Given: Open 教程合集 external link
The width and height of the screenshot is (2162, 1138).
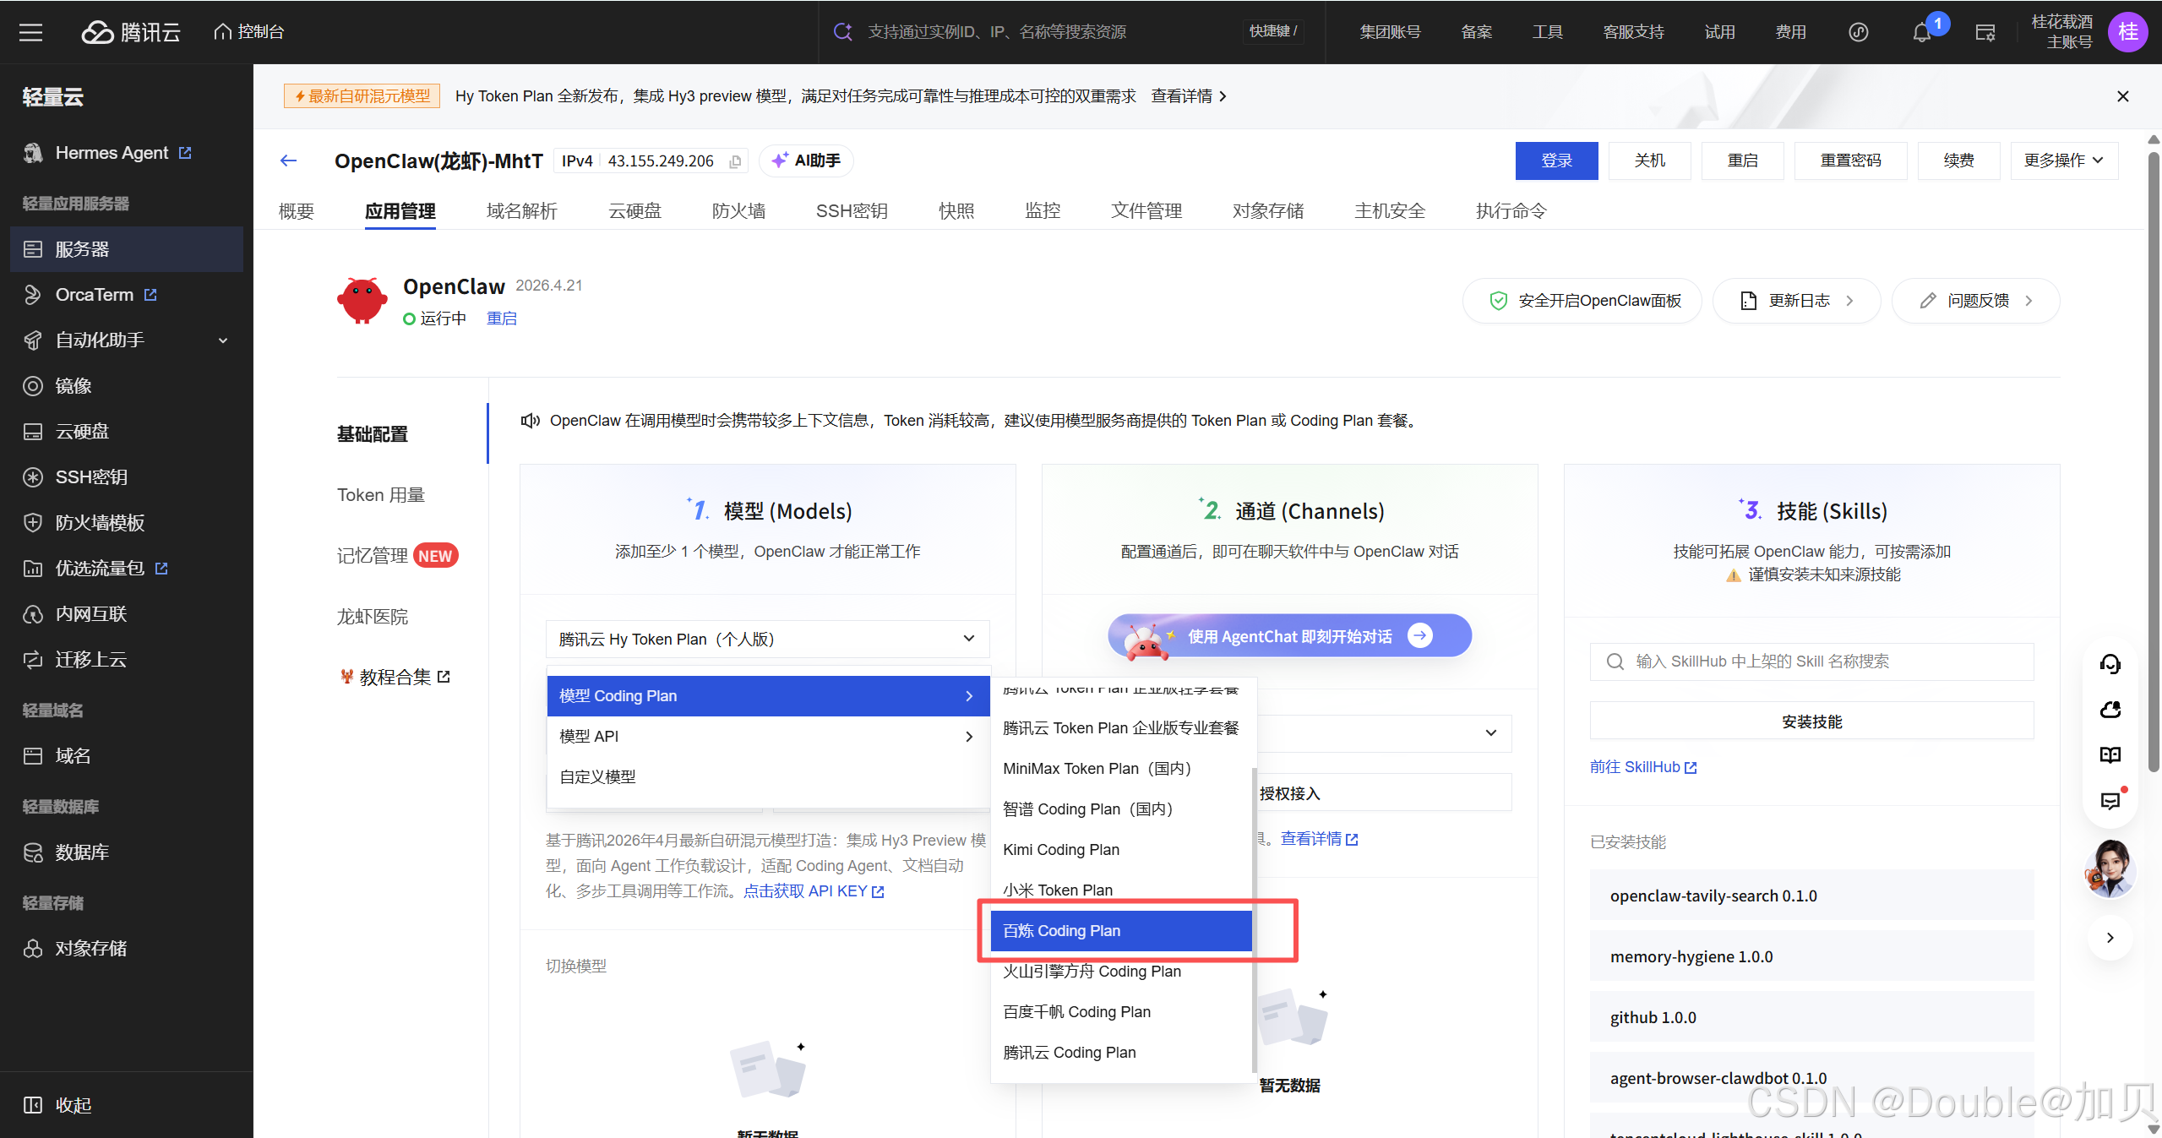Looking at the screenshot, I should [x=395, y=678].
